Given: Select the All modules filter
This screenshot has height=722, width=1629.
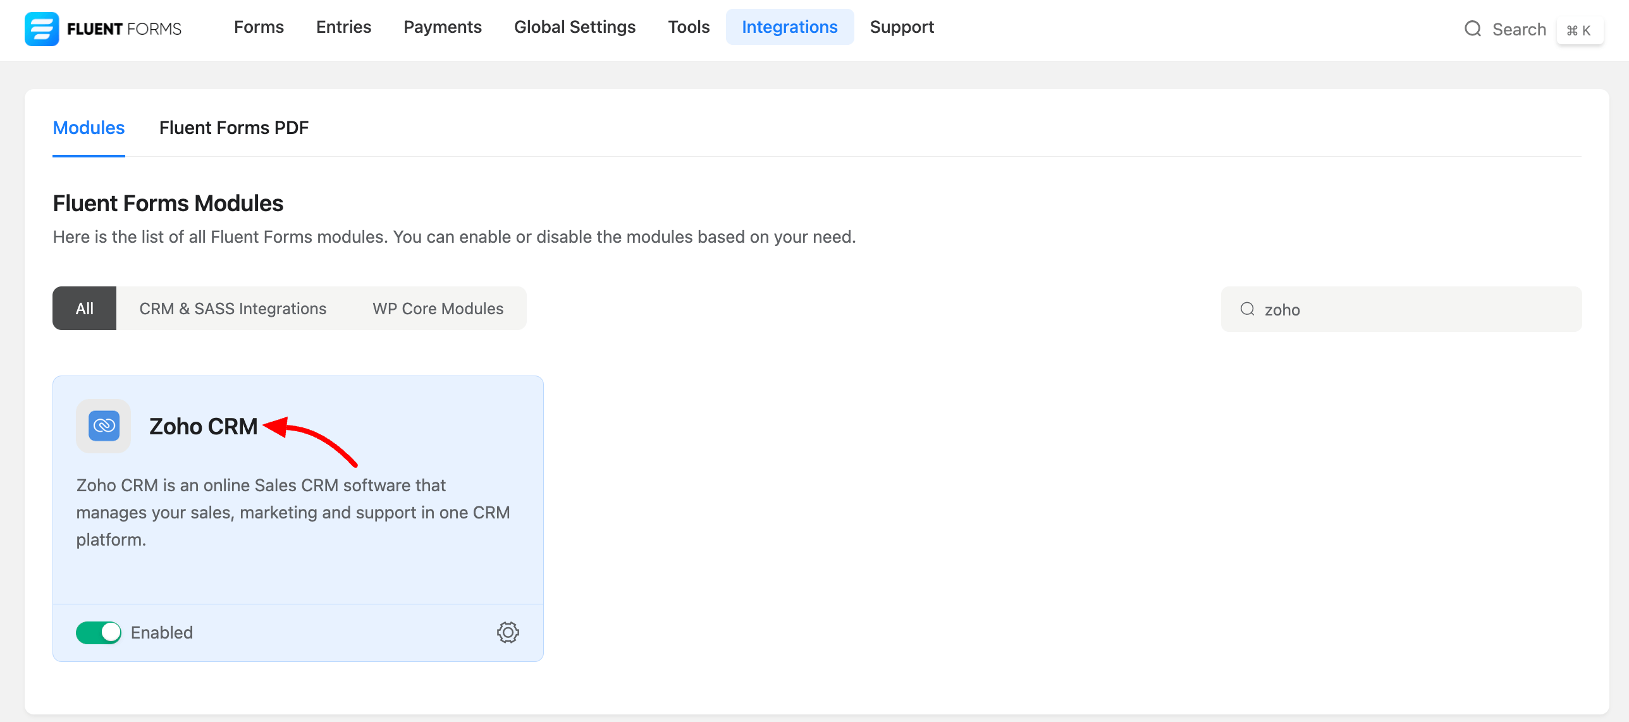Looking at the screenshot, I should click(84, 309).
